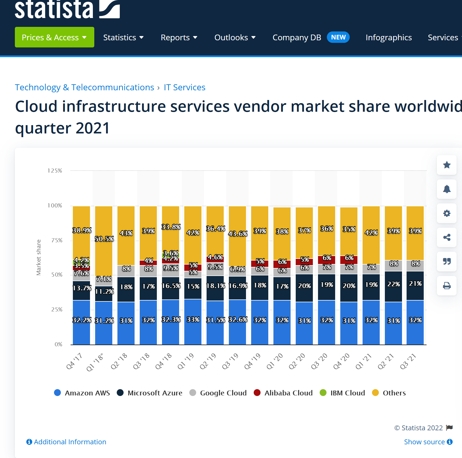
Task: Click the © Statista 2022 copyright text
Action: [419, 428]
